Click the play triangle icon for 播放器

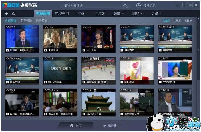104,125
